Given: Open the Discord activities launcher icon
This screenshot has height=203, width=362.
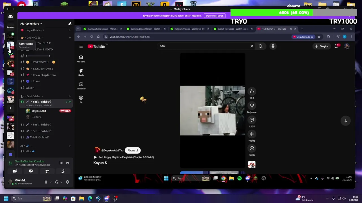Looking at the screenshot, I should 47,171.
